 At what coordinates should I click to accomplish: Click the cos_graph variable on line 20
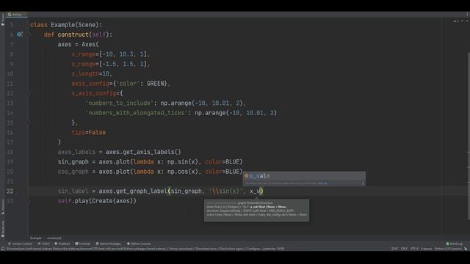coord(73,172)
